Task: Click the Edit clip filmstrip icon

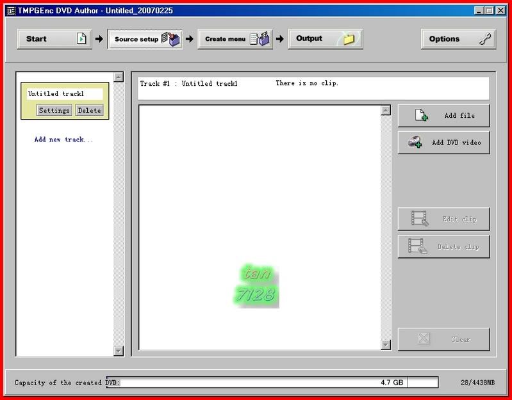Action: 420,218
